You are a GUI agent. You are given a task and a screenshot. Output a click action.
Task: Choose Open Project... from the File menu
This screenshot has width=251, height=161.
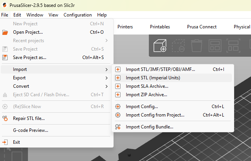pyautogui.click(x=56, y=32)
